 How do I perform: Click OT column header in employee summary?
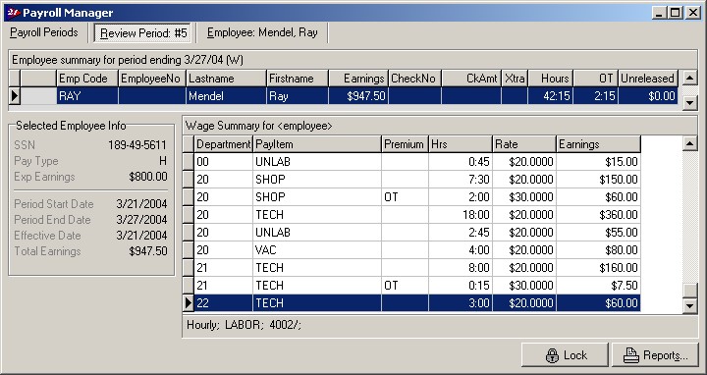coord(596,79)
